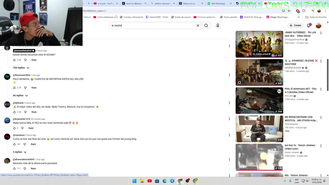The width and height of the screenshot is (329, 185).
Task: Open Jimmy Gutiérrez Pa Las Que Sea thumbnail
Action: click(x=259, y=44)
